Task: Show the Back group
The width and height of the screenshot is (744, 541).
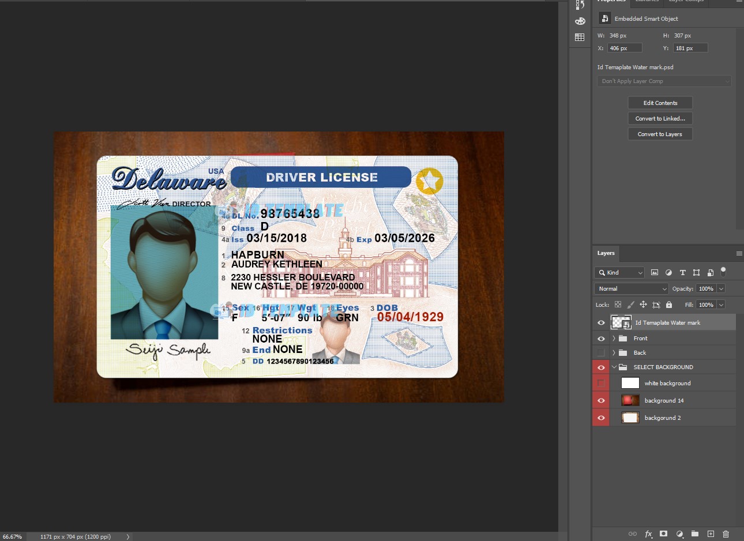Action: pyautogui.click(x=601, y=352)
